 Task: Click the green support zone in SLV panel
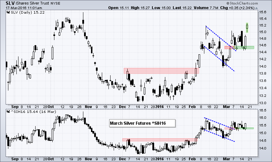point(243,47)
